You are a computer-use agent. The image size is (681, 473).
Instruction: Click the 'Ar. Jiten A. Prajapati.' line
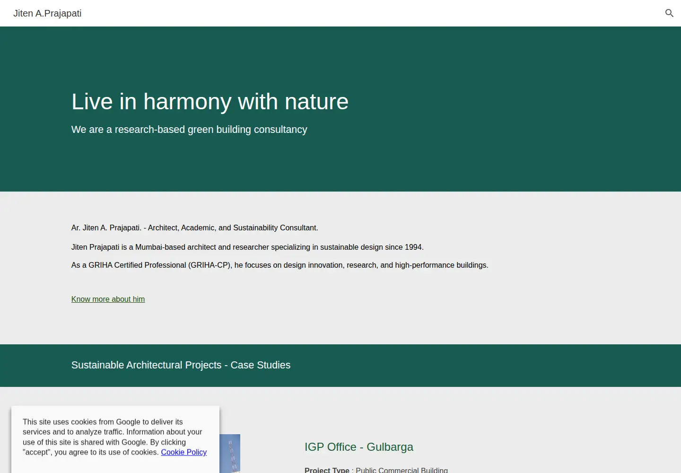pos(194,228)
